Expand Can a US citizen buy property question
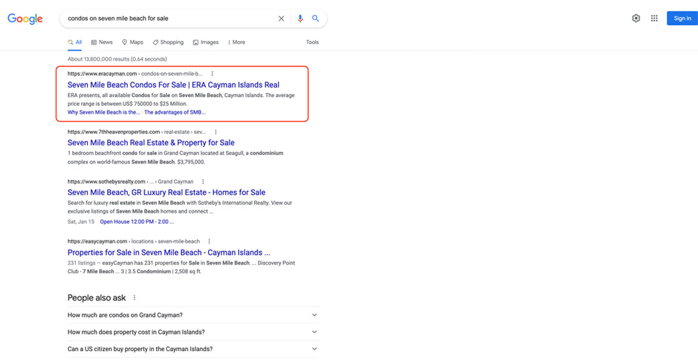This screenshot has width=698, height=361. (193, 349)
